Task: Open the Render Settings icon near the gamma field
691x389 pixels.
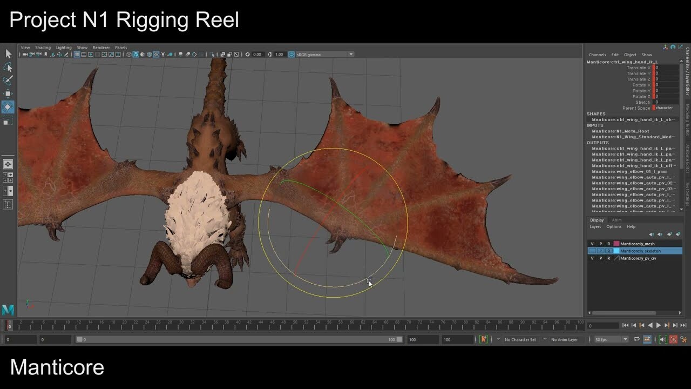Action: coord(238,54)
